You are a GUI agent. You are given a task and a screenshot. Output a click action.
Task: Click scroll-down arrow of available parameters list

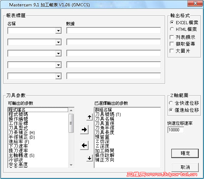click(71, 165)
